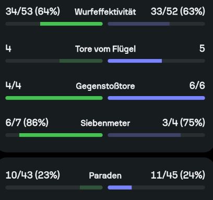Click the Gegenstoßtore label
213x200 pixels.
(105, 86)
